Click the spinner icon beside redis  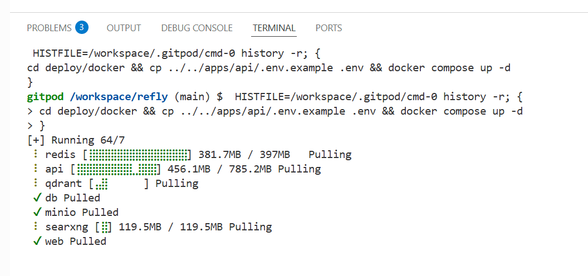point(35,155)
